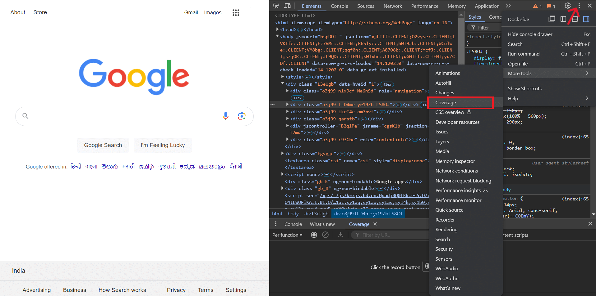
Task: Open the Google apps grid
Action: tap(236, 13)
